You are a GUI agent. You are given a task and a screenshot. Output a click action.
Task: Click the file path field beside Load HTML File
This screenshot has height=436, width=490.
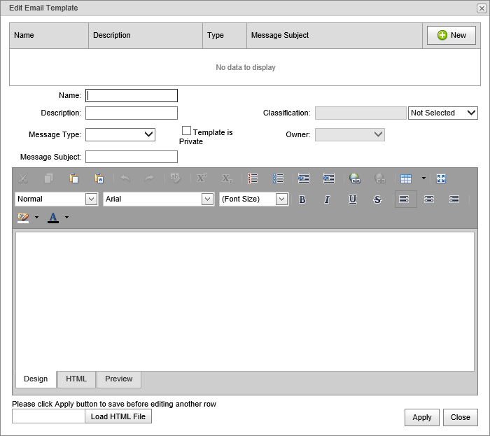(48, 416)
